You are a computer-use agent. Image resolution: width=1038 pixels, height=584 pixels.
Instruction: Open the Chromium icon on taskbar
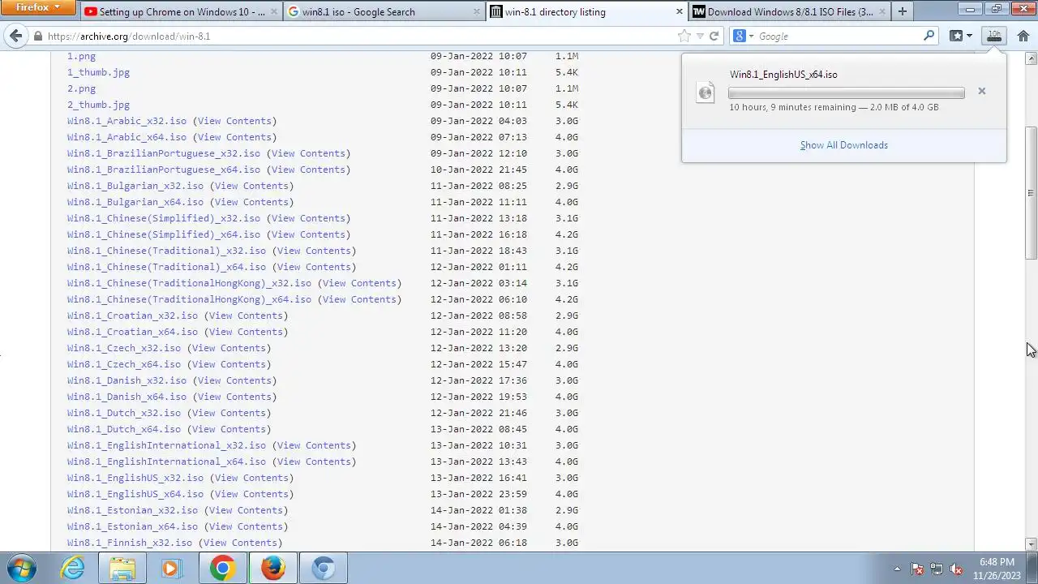tap(323, 568)
